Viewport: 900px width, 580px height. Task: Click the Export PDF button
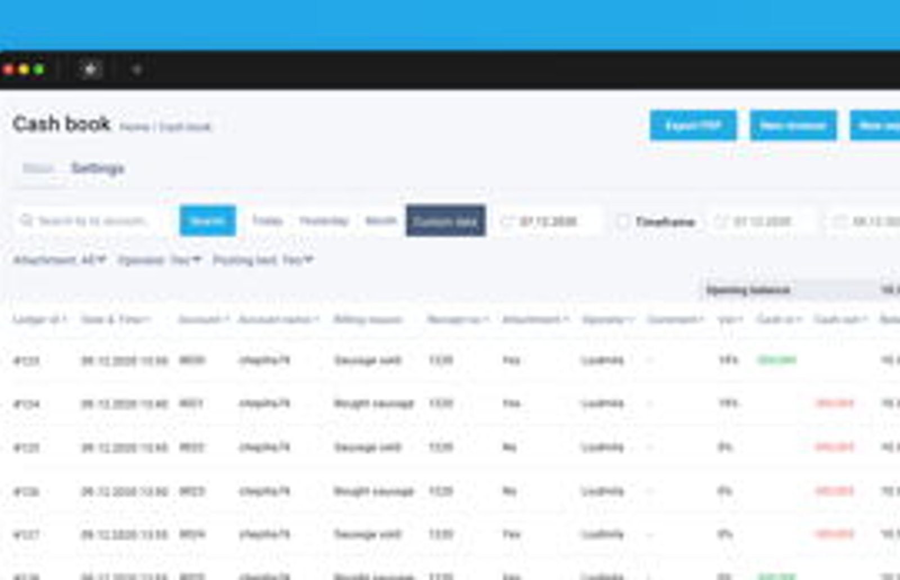693,125
